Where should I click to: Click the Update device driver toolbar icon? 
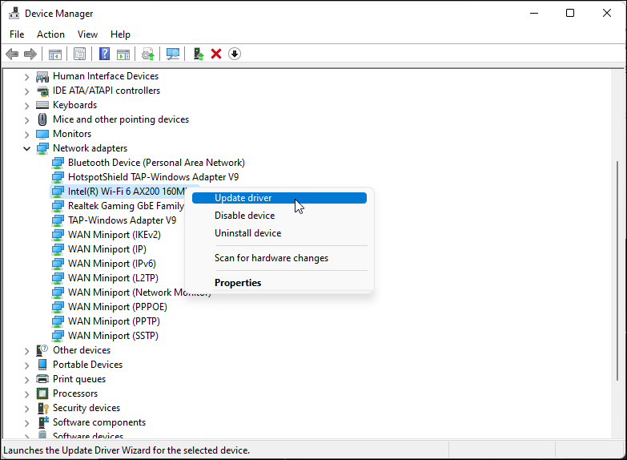pyautogui.click(x=199, y=54)
